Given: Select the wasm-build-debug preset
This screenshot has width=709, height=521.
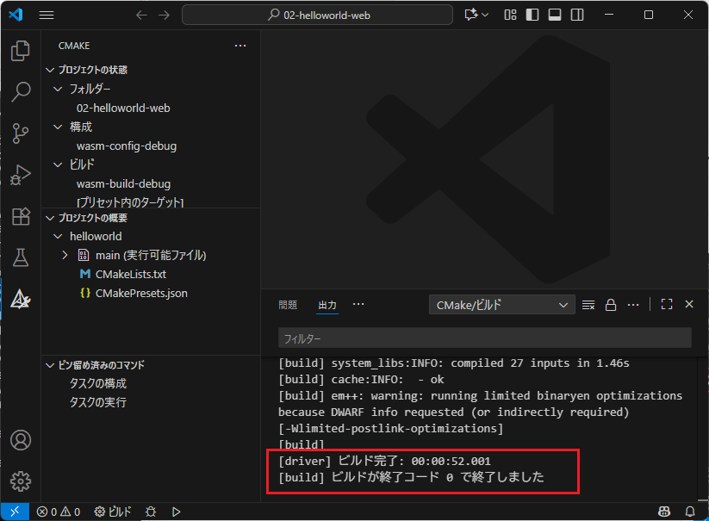Looking at the screenshot, I should click(123, 184).
